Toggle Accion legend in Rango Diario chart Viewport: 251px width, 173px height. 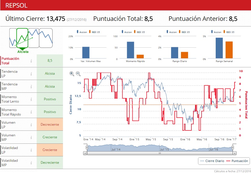tap(172, 32)
